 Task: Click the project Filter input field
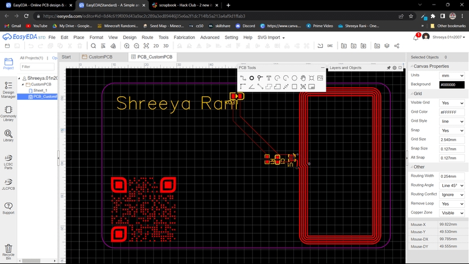[x=37, y=67]
